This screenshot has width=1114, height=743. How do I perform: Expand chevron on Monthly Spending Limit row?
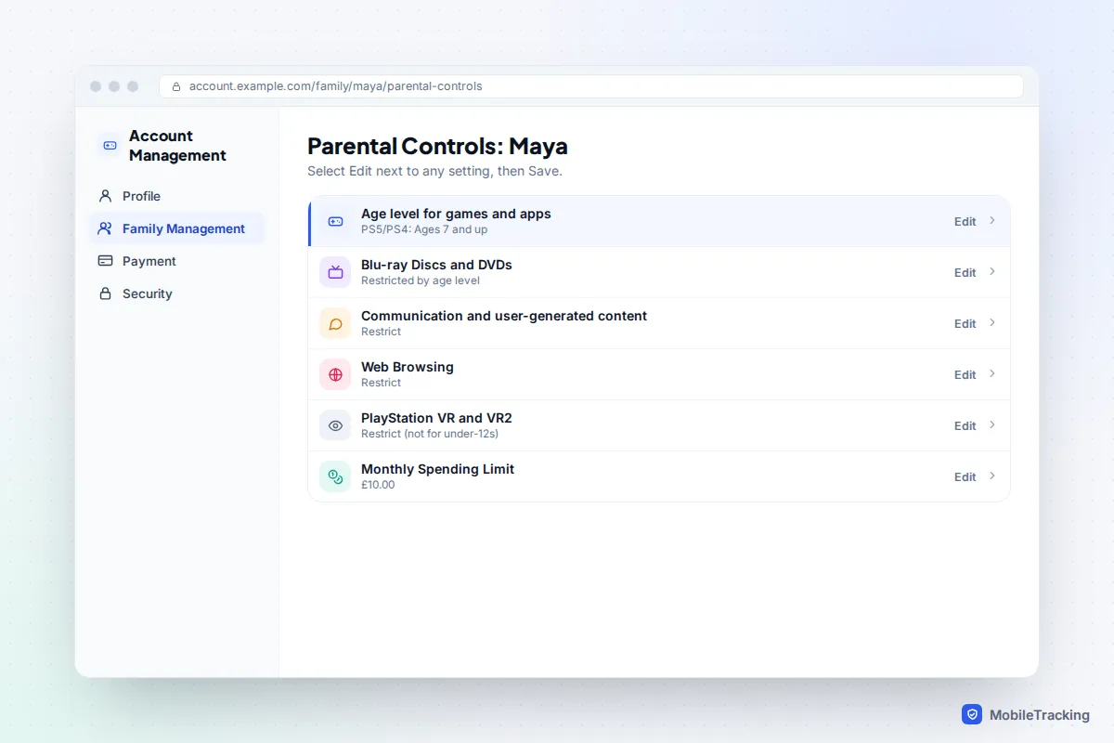point(992,476)
